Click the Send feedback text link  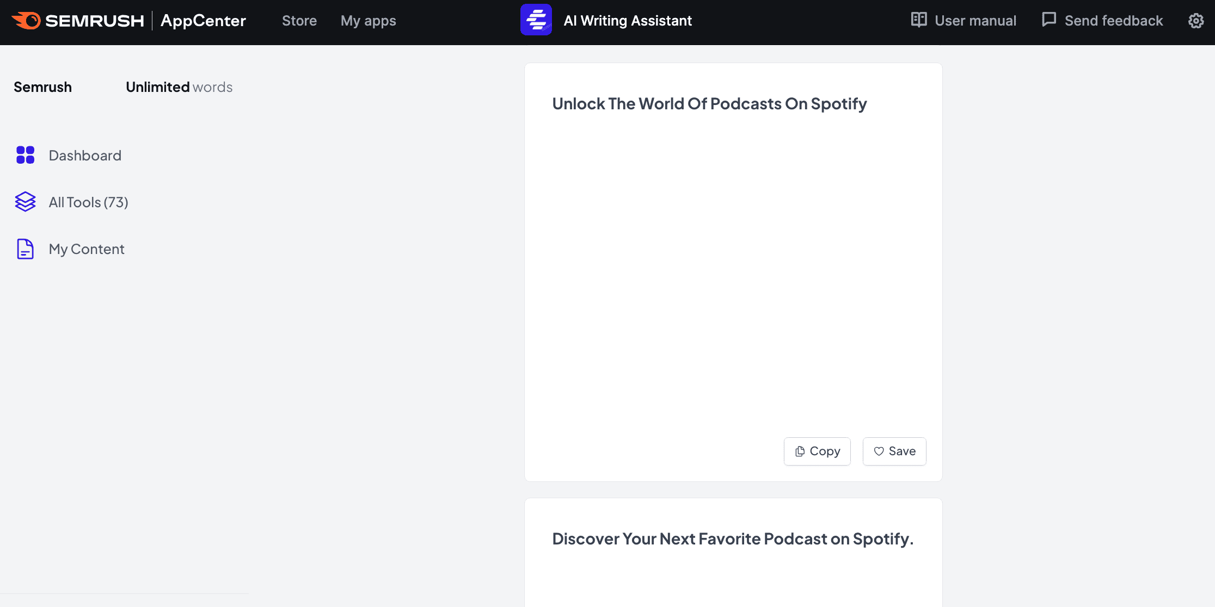pyautogui.click(x=1113, y=21)
